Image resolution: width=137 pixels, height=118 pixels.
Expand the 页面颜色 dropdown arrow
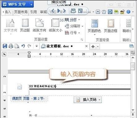click(x=95, y=35)
